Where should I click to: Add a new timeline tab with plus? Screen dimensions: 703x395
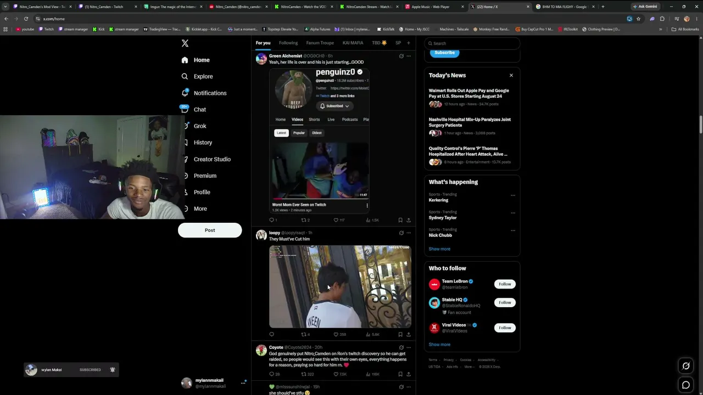[x=408, y=43]
